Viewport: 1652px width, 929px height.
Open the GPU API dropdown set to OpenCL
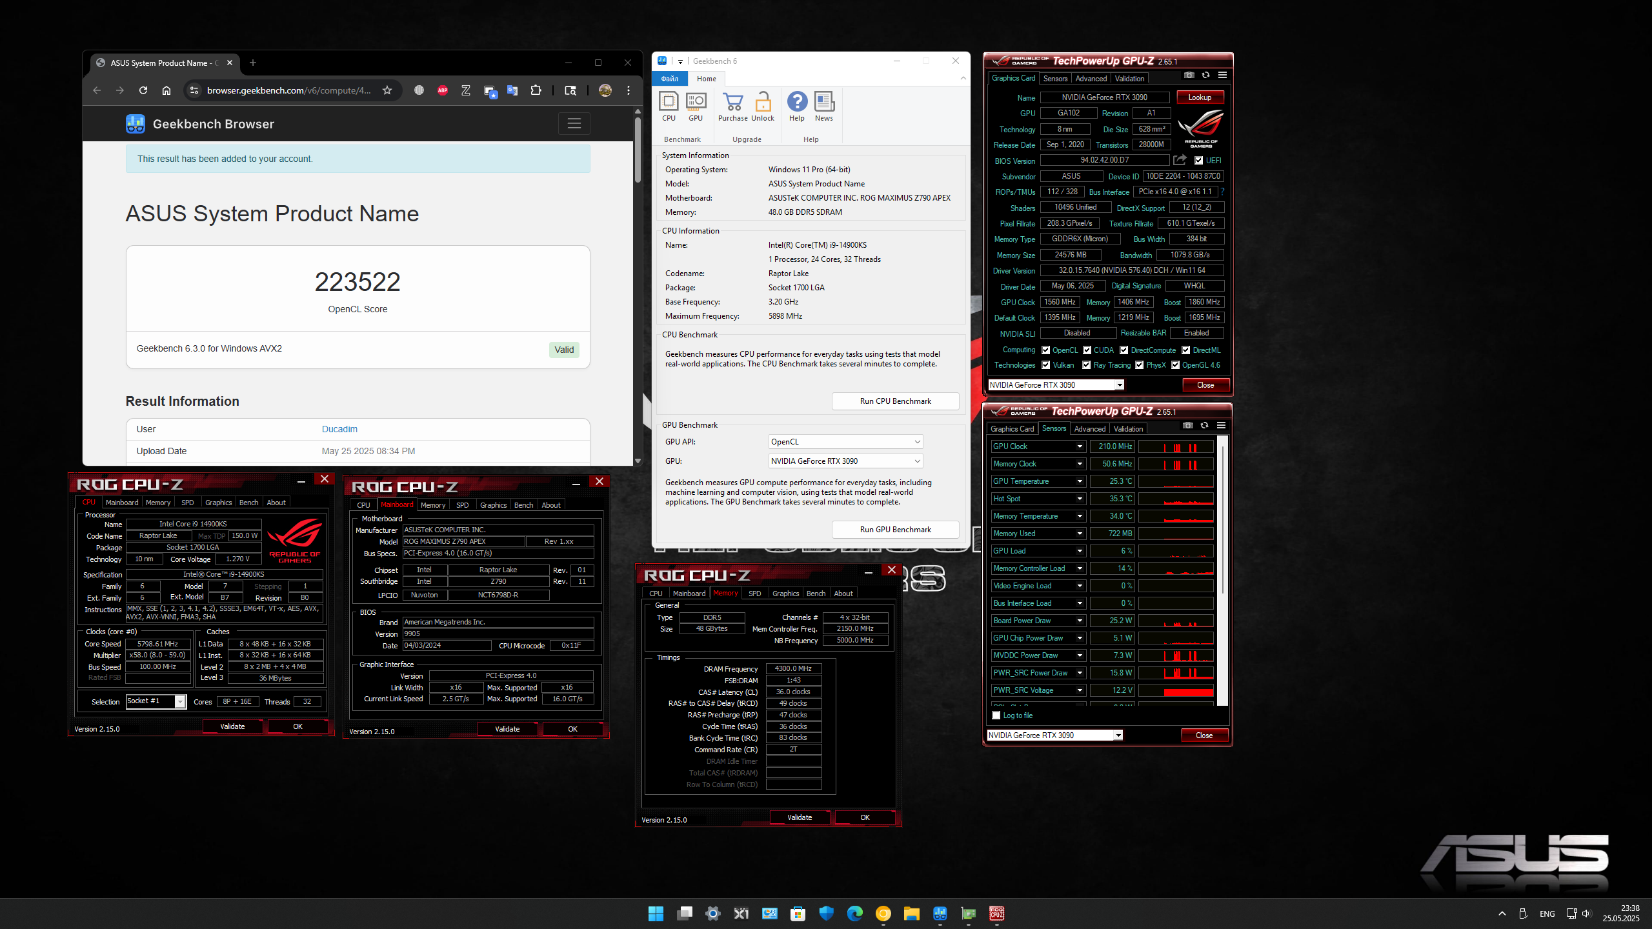point(845,442)
